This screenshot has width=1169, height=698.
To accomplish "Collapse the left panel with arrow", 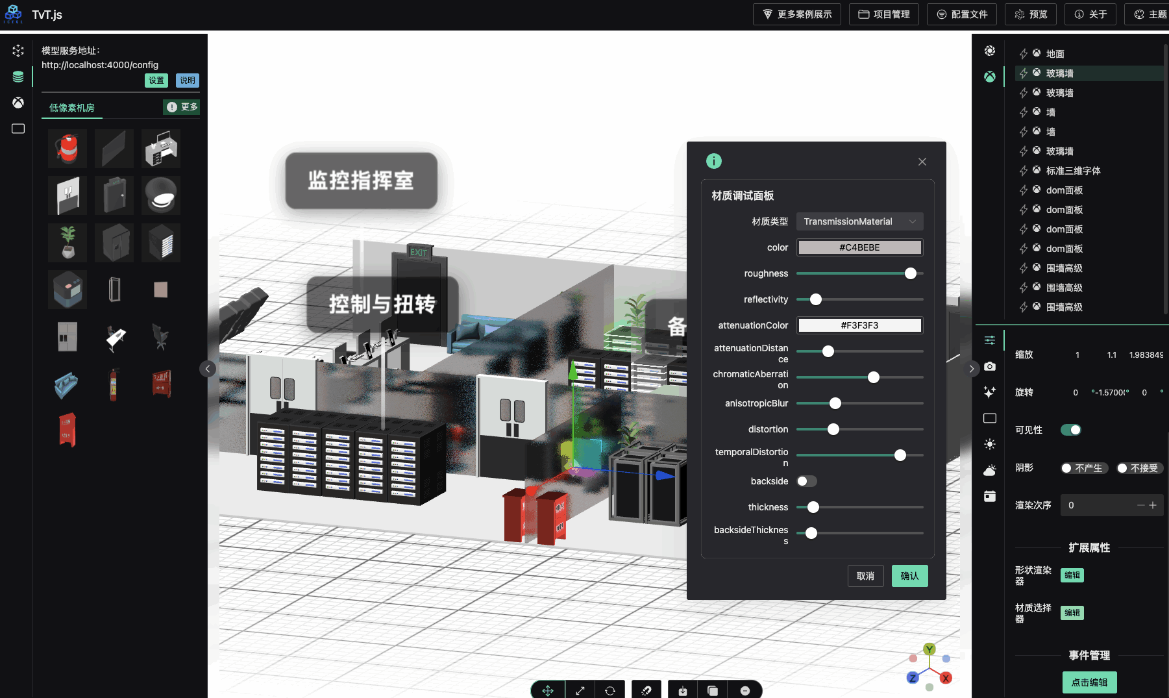I will (208, 369).
